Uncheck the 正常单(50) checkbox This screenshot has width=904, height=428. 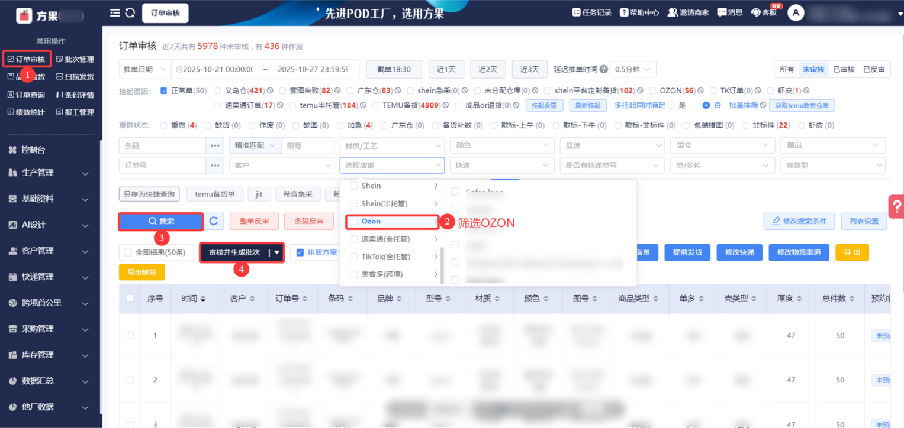pyautogui.click(x=164, y=91)
